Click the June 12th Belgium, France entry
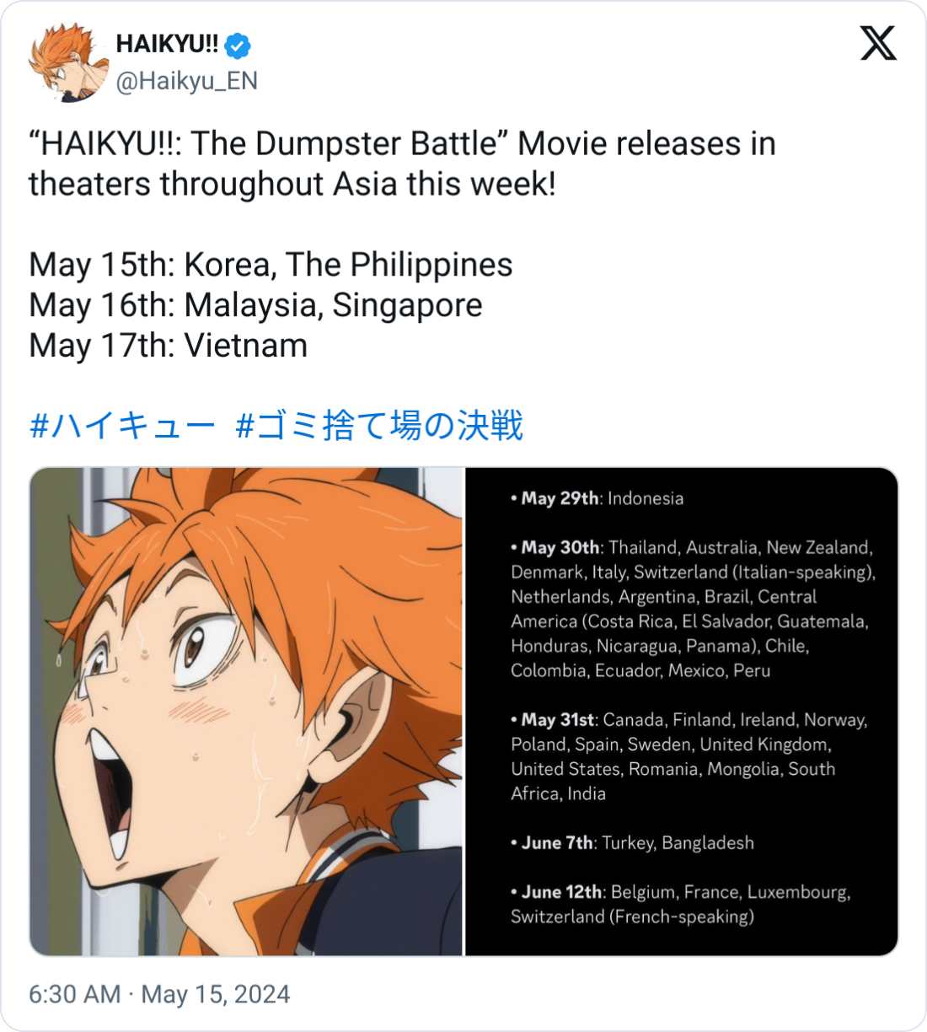This screenshot has width=927, height=1032. click(681, 904)
